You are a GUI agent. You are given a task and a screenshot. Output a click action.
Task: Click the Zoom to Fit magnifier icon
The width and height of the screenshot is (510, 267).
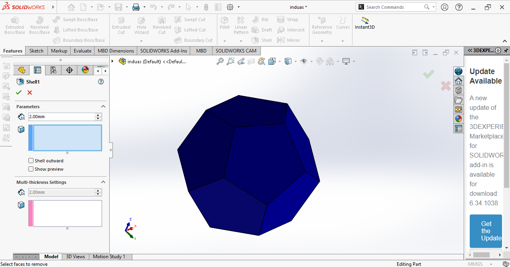[x=220, y=61]
